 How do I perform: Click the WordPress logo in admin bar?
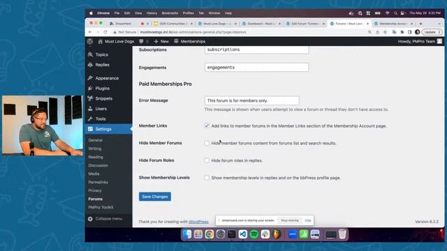click(90, 41)
